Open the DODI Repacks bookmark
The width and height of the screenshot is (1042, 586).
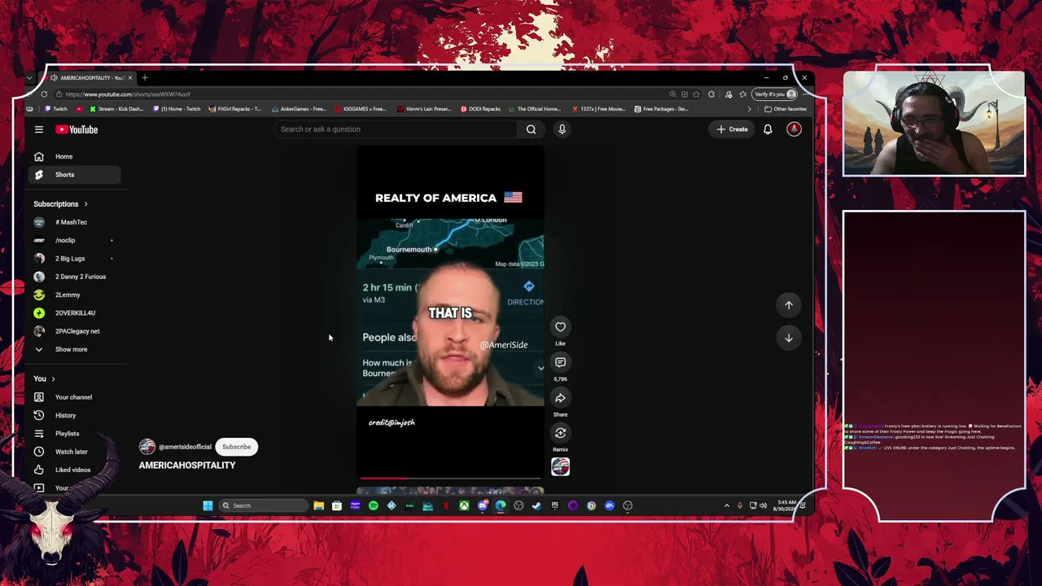coord(480,109)
